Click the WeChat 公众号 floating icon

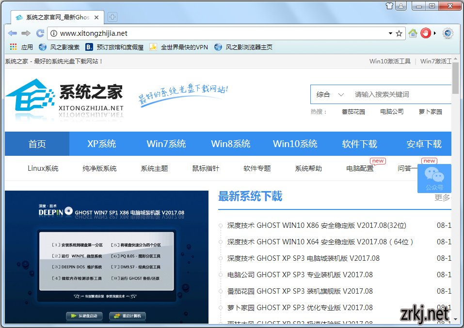click(x=434, y=179)
